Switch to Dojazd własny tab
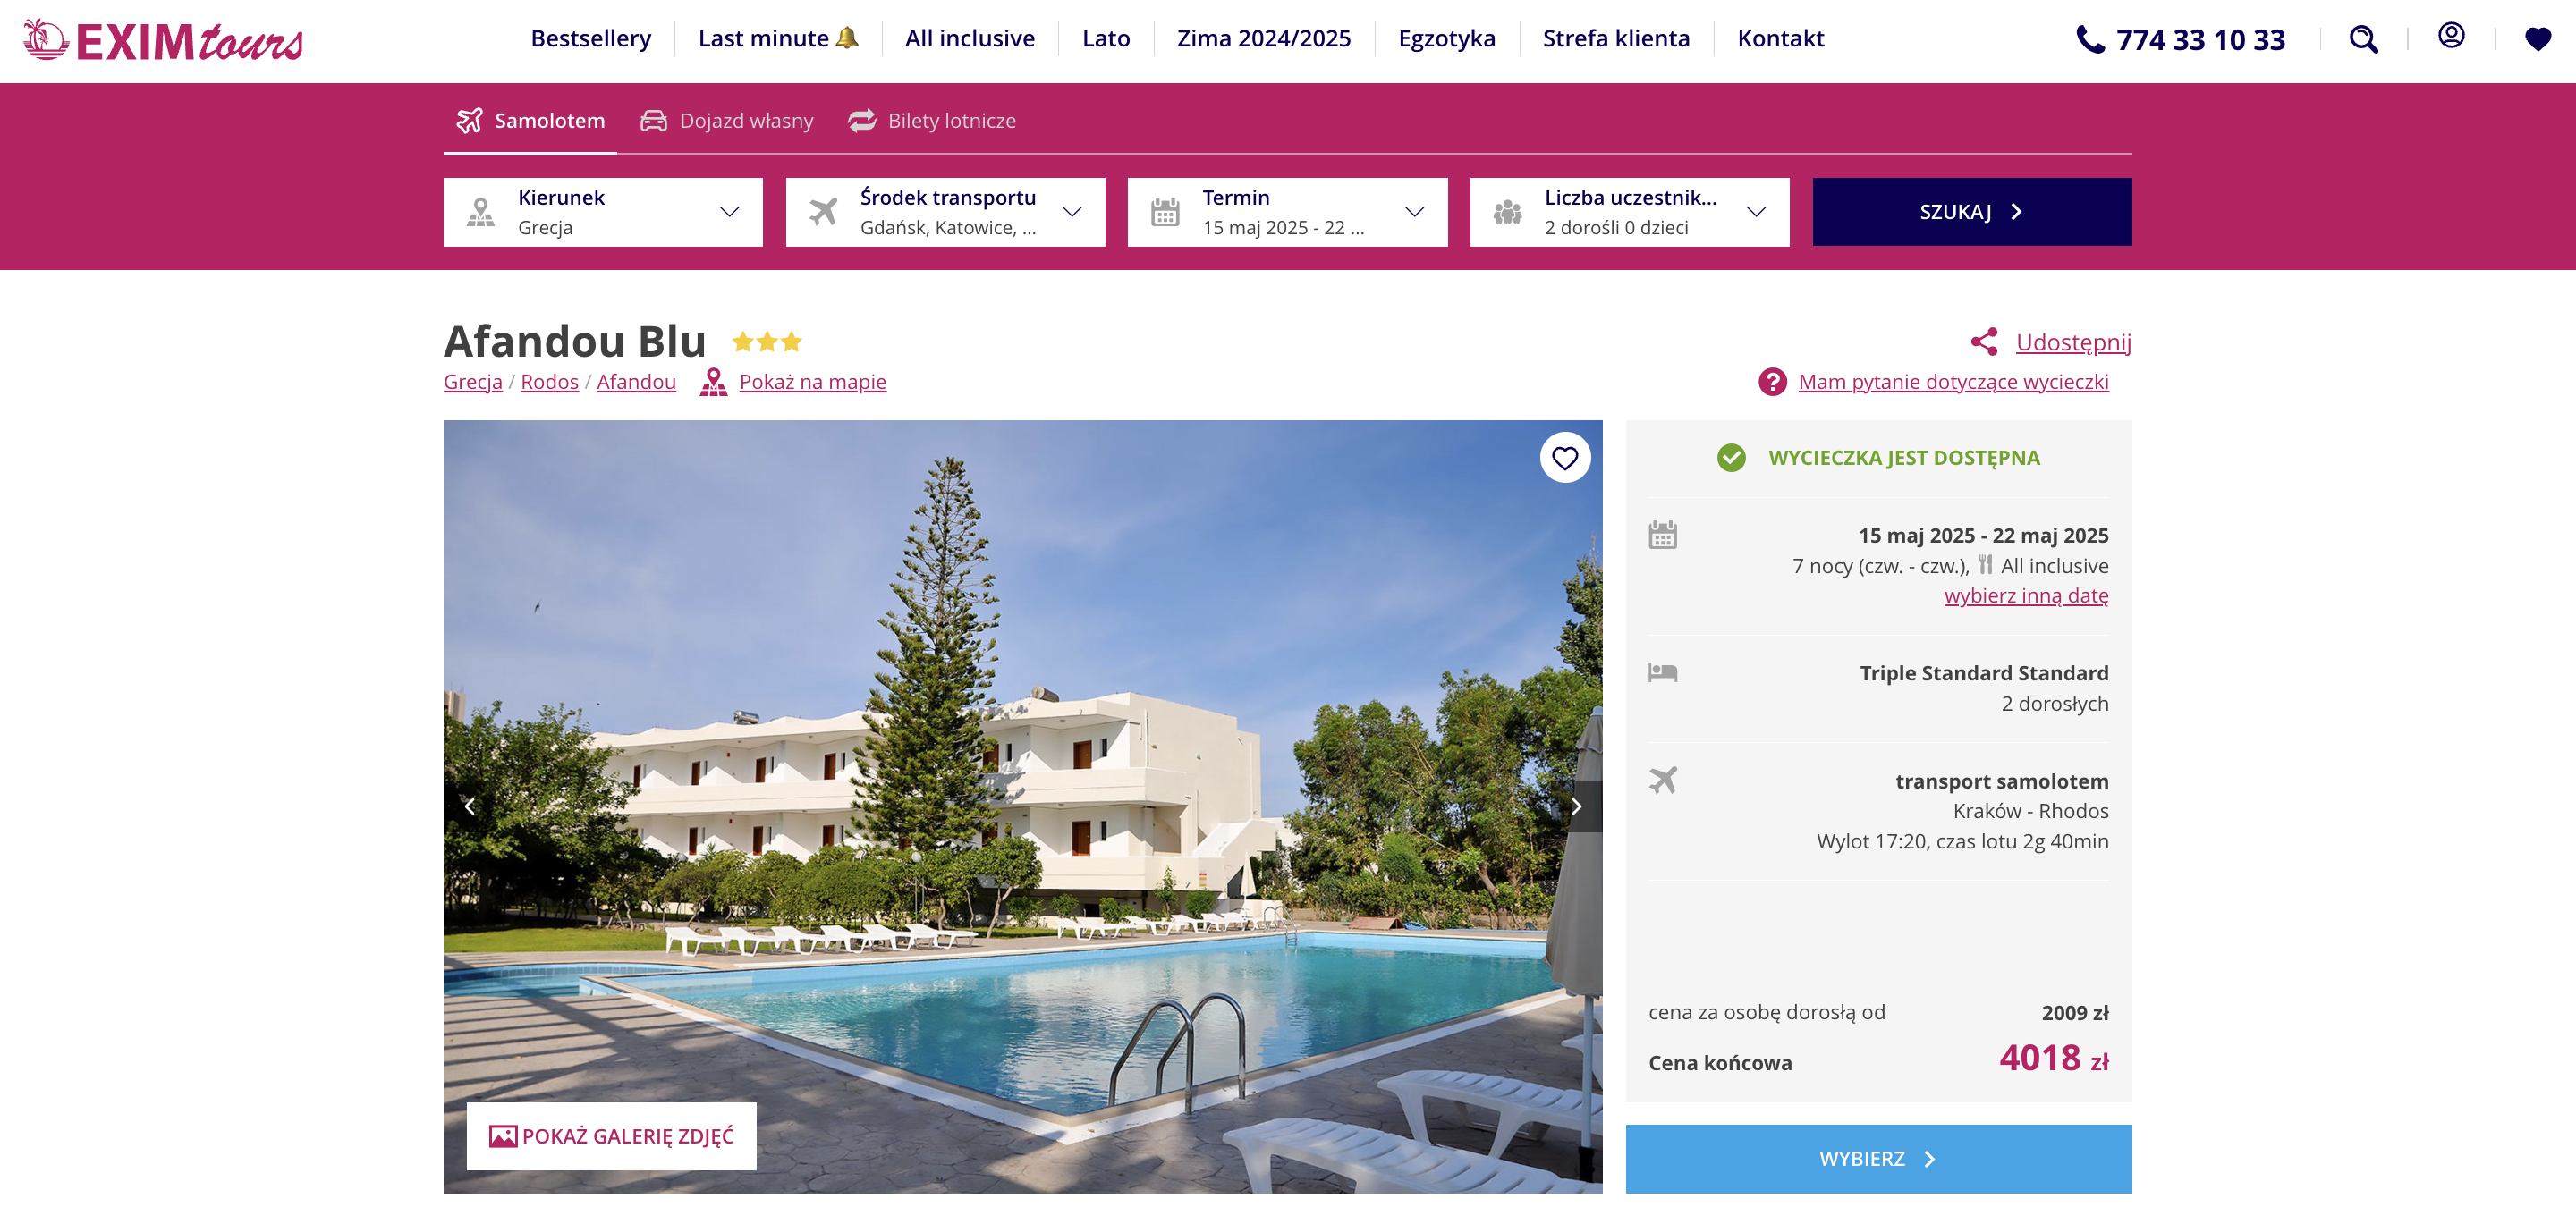Image resolution: width=2576 pixels, height=1207 pixels. [727, 121]
